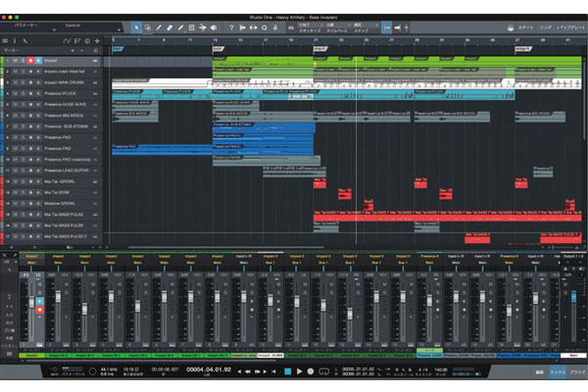This screenshot has width=588, height=392.
Task: Click the question mark help icon
Action: point(231,27)
